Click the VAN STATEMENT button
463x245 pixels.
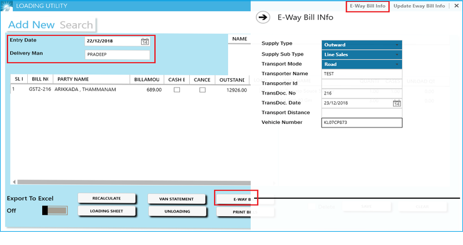[177, 199]
